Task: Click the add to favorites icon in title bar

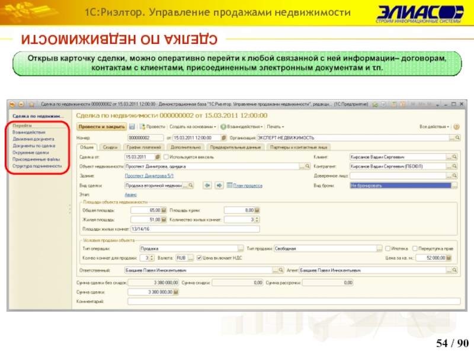Action: [x=375, y=105]
